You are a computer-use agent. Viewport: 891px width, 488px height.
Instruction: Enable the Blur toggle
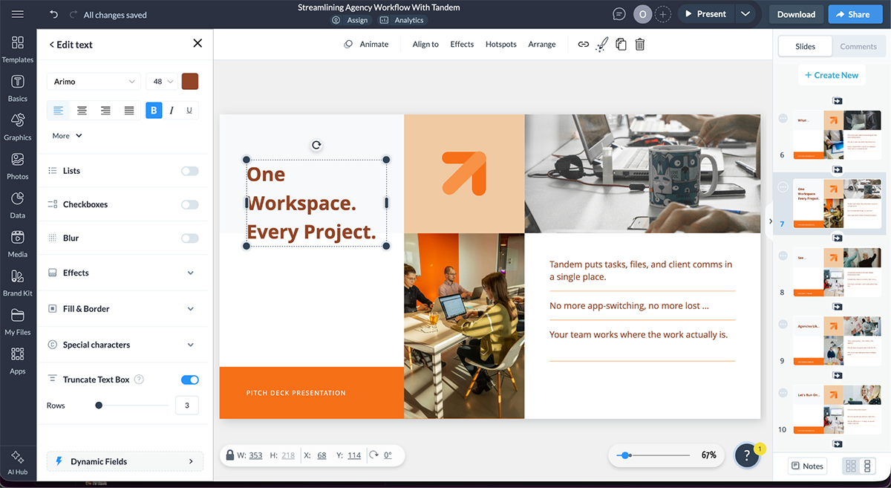point(190,238)
